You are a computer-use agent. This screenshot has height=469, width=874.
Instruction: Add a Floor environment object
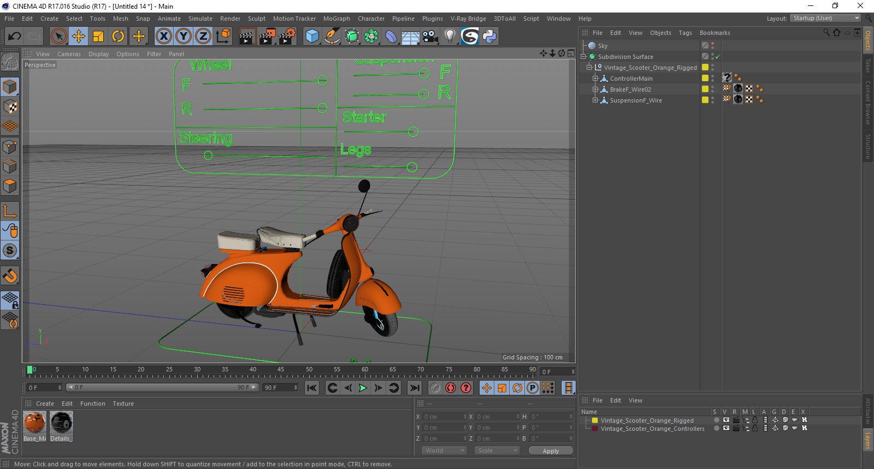point(411,37)
